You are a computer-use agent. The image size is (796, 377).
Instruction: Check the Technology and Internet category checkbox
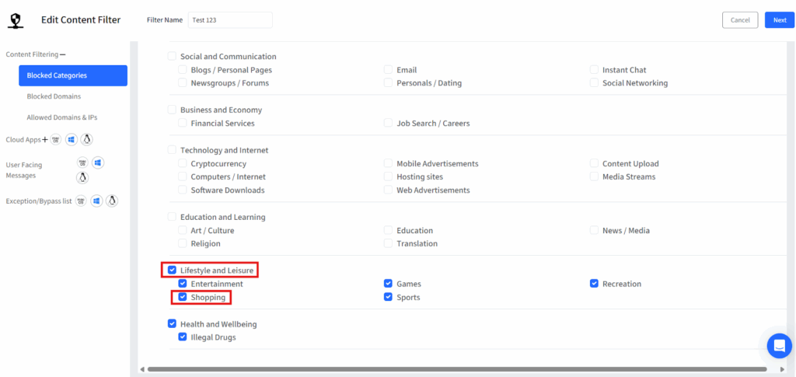click(x=172, y=150)
